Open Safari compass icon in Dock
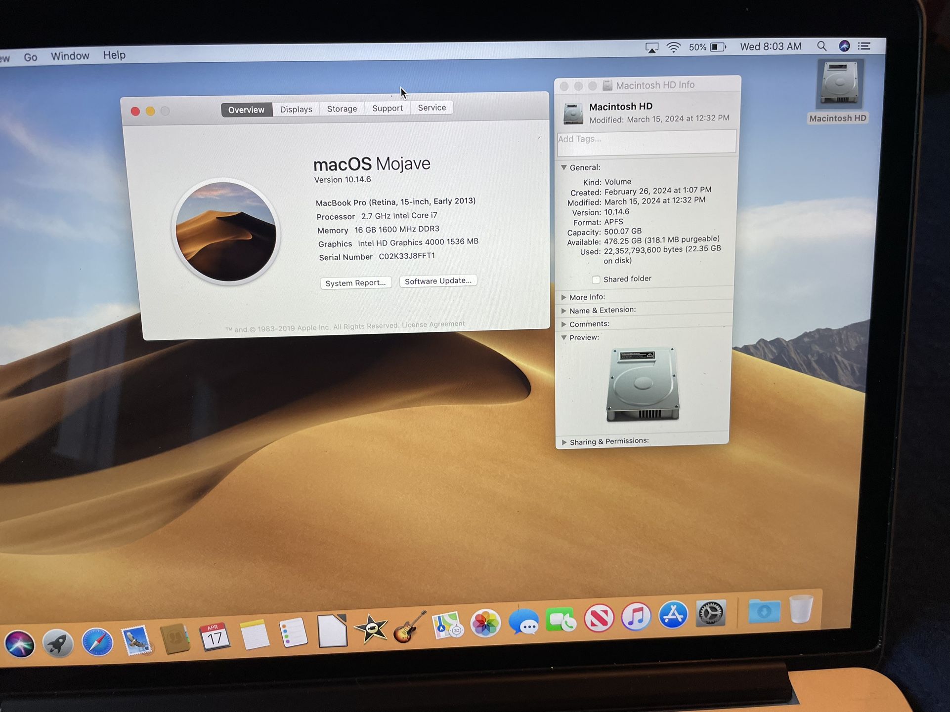950x712 pixels. tap(97, 642)
